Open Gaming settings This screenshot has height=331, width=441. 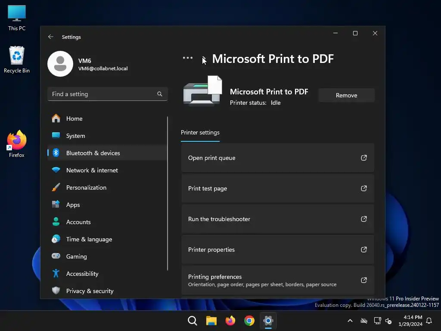click(x=107, y=256)
